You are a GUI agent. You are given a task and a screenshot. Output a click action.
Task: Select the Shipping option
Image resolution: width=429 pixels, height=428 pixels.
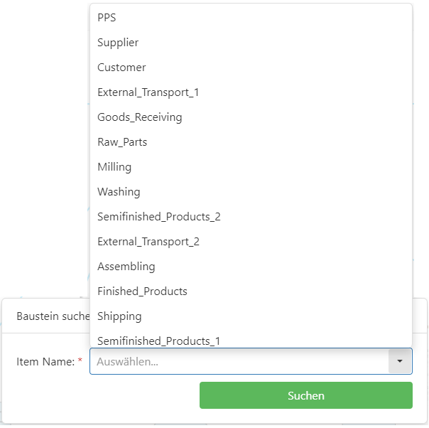119,316
